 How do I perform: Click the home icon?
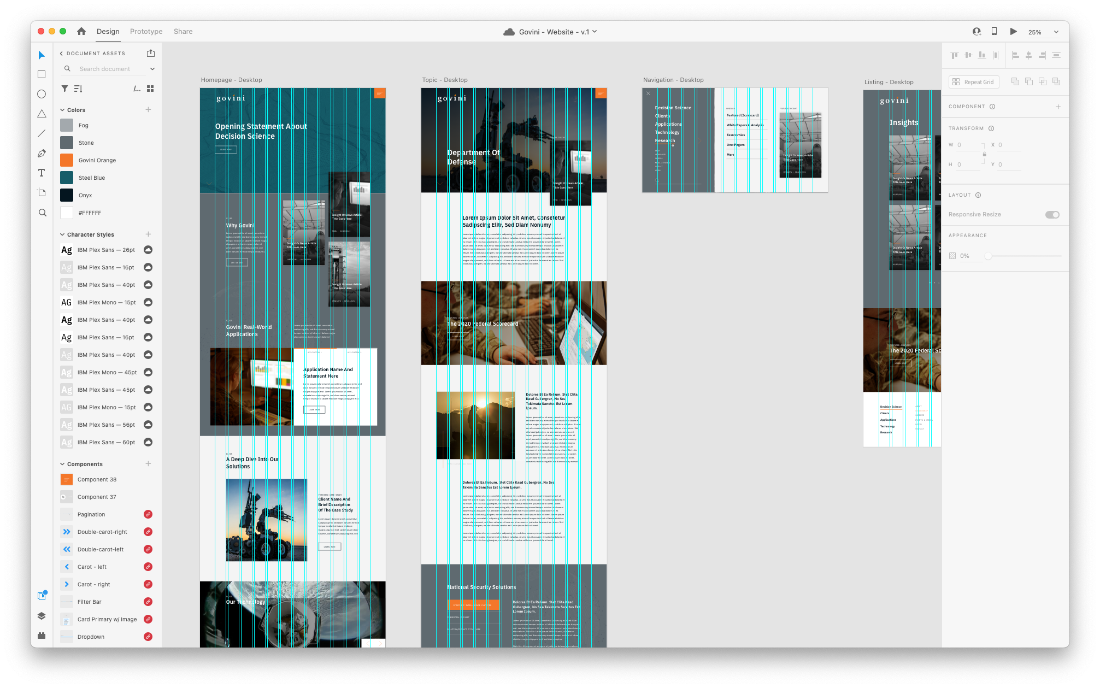coord(81,32)
